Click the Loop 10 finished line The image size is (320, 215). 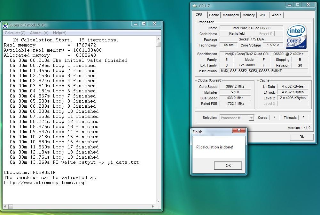tap(54, 111)
